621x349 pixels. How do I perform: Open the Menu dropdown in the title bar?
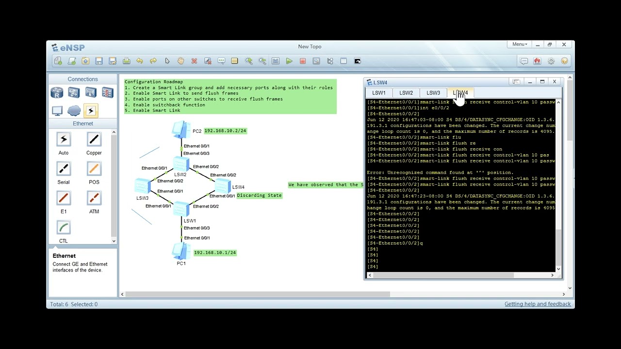point(520,44)
